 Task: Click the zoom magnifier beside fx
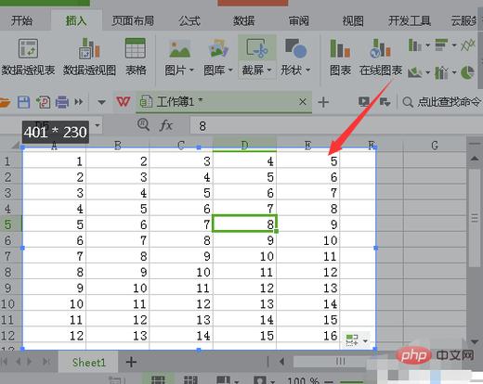point(143,125)
